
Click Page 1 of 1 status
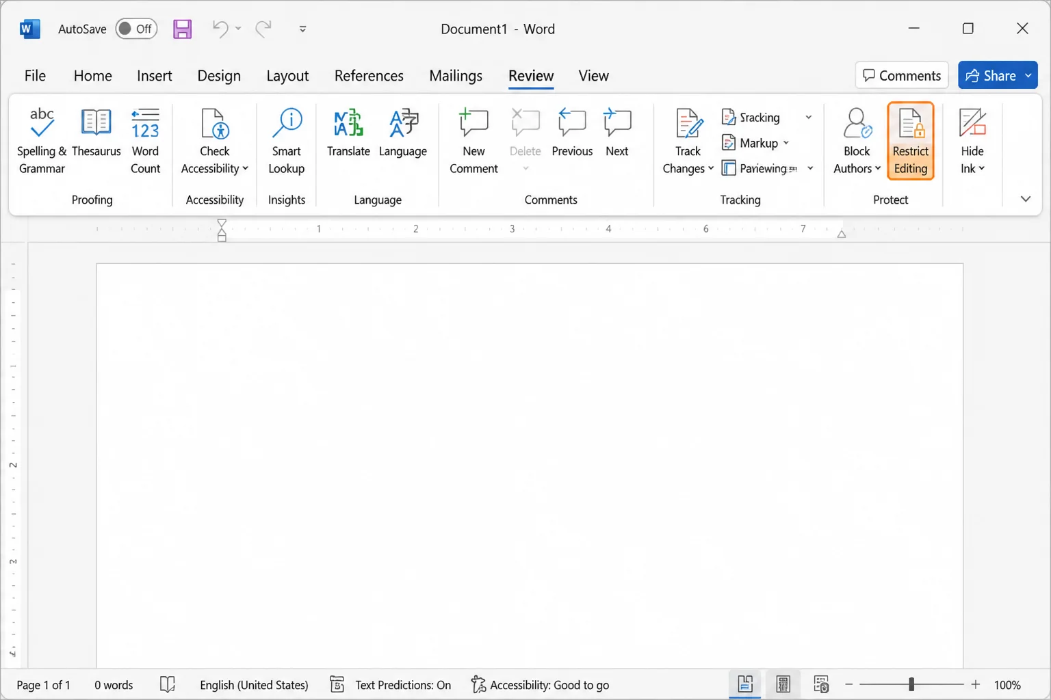pos(43,684)
